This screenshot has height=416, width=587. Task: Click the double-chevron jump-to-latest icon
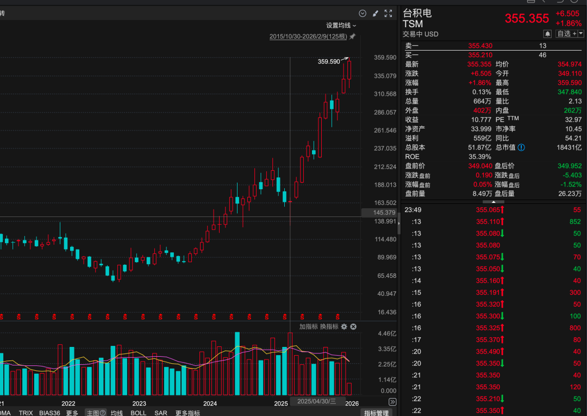(x=392, y=402)
